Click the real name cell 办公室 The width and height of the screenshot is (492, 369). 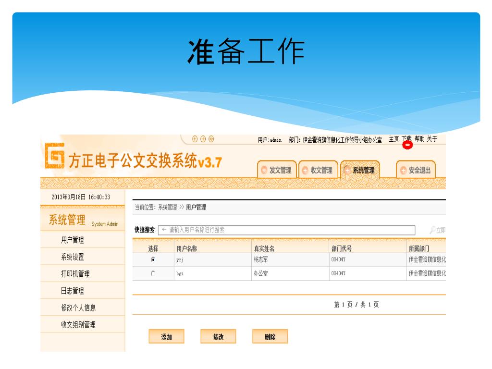pyautogui.click(x=261, y=273)
